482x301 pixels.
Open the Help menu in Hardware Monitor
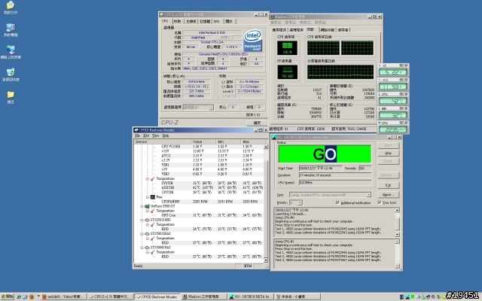tap(166, 135)
